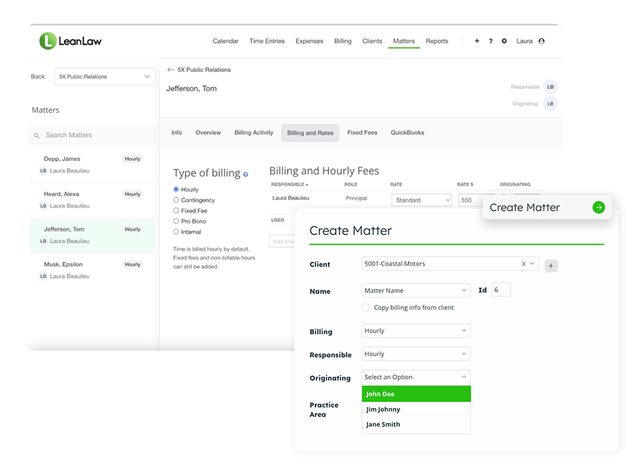Check Copy billing info from client

[366, 307]
